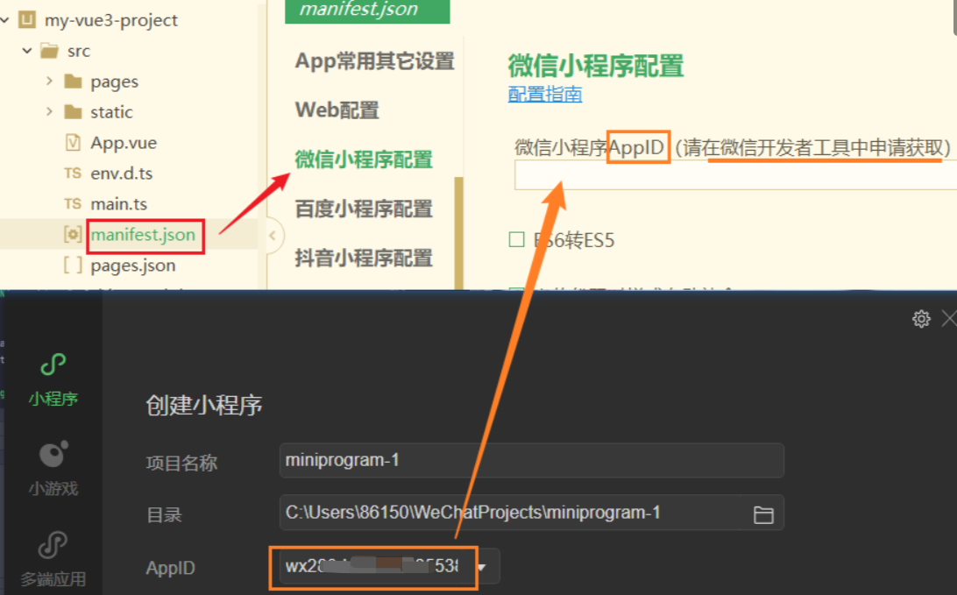
Task: Expand the static folder chevron
Action: pyautogui.click(x=49, y=111)
